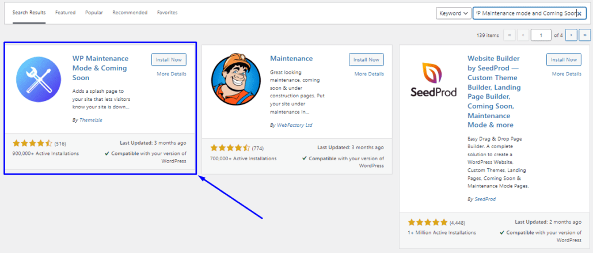This screenshot has height=253, width=593.
Task: Open Website Builder by SeedProd title link
Action: click(494, 92)
